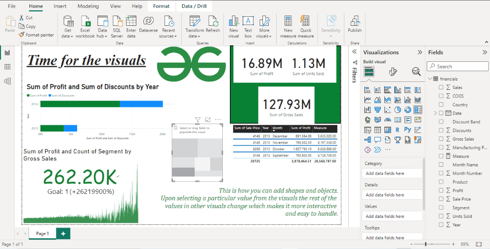Click Fit to page icon in status bar

478,244
